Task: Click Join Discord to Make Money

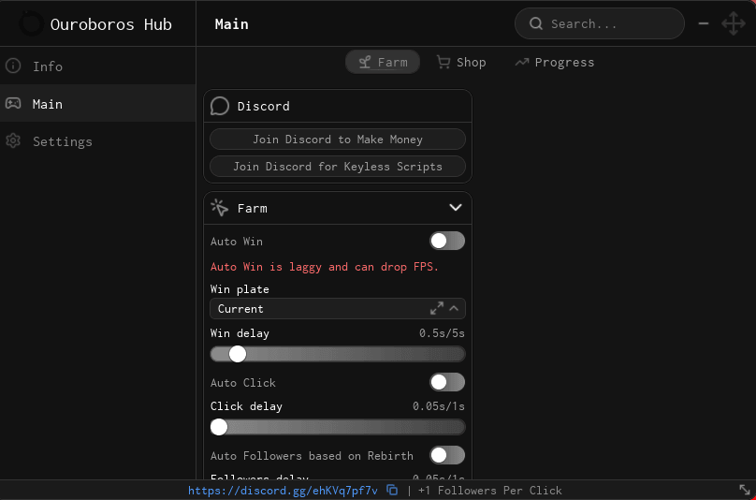Action: click(x=338, y=140)
